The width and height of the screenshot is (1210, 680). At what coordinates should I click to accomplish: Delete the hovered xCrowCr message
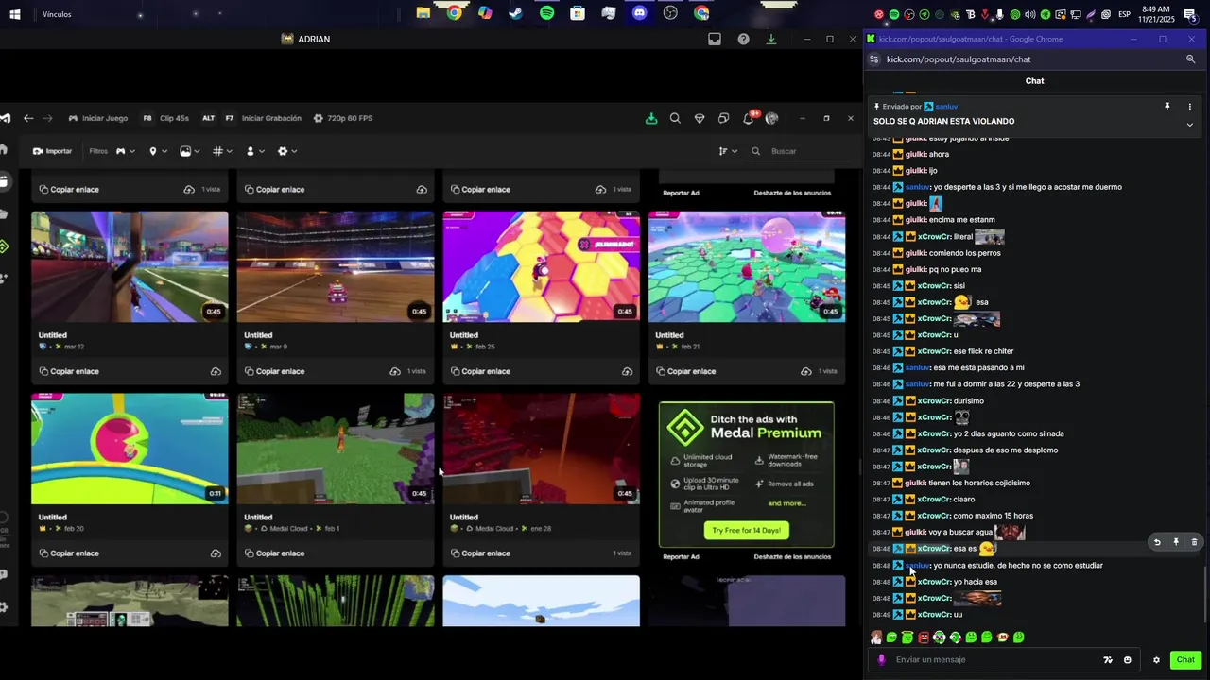tap(1194, 542)
